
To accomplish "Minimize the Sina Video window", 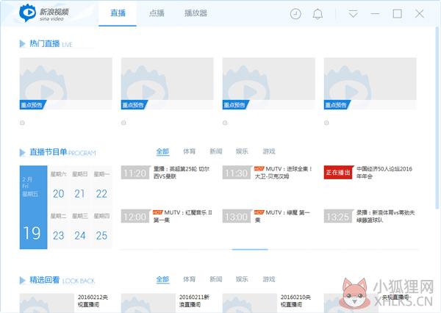I will pos(375,13).
